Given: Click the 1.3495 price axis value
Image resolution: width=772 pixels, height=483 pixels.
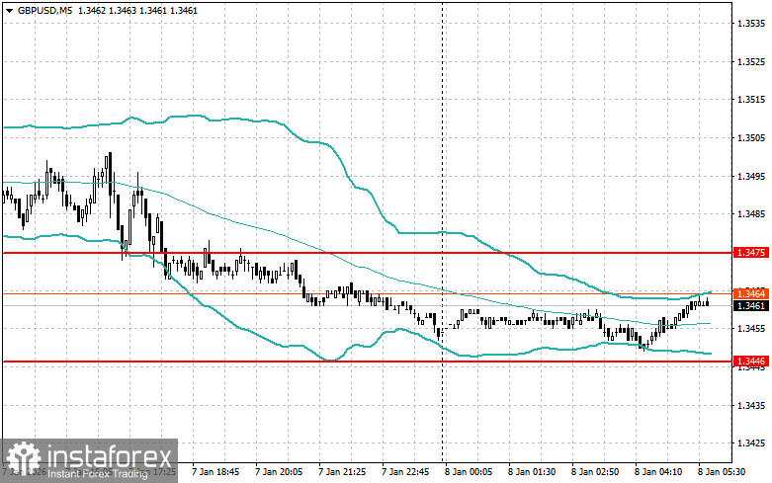Looking at the screenshot, I should (x=751, y=176).
